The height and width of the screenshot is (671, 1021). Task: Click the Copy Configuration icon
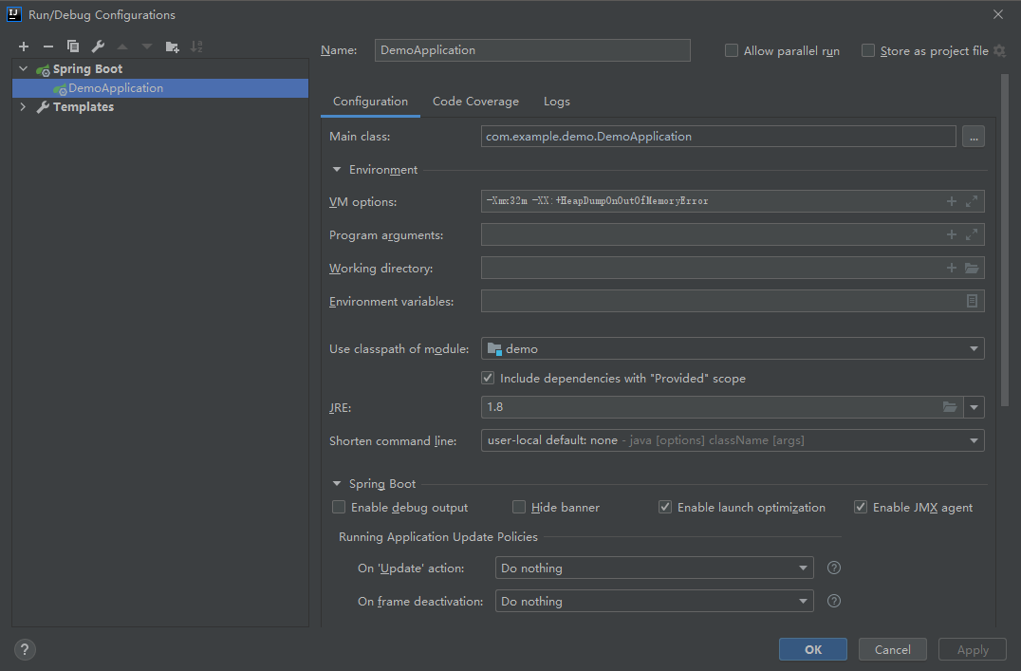click(73, 47)
